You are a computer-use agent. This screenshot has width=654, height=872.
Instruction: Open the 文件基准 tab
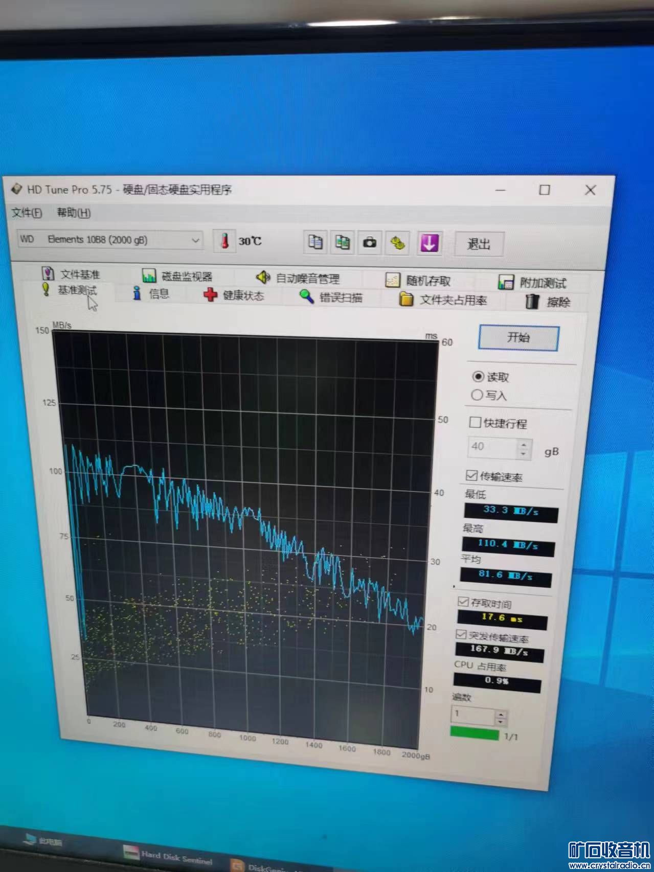pos(71,273)
